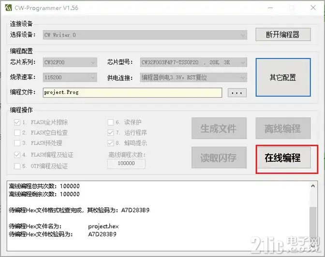
Task: Click the 离线编程 button
Action: click(283, 128)
